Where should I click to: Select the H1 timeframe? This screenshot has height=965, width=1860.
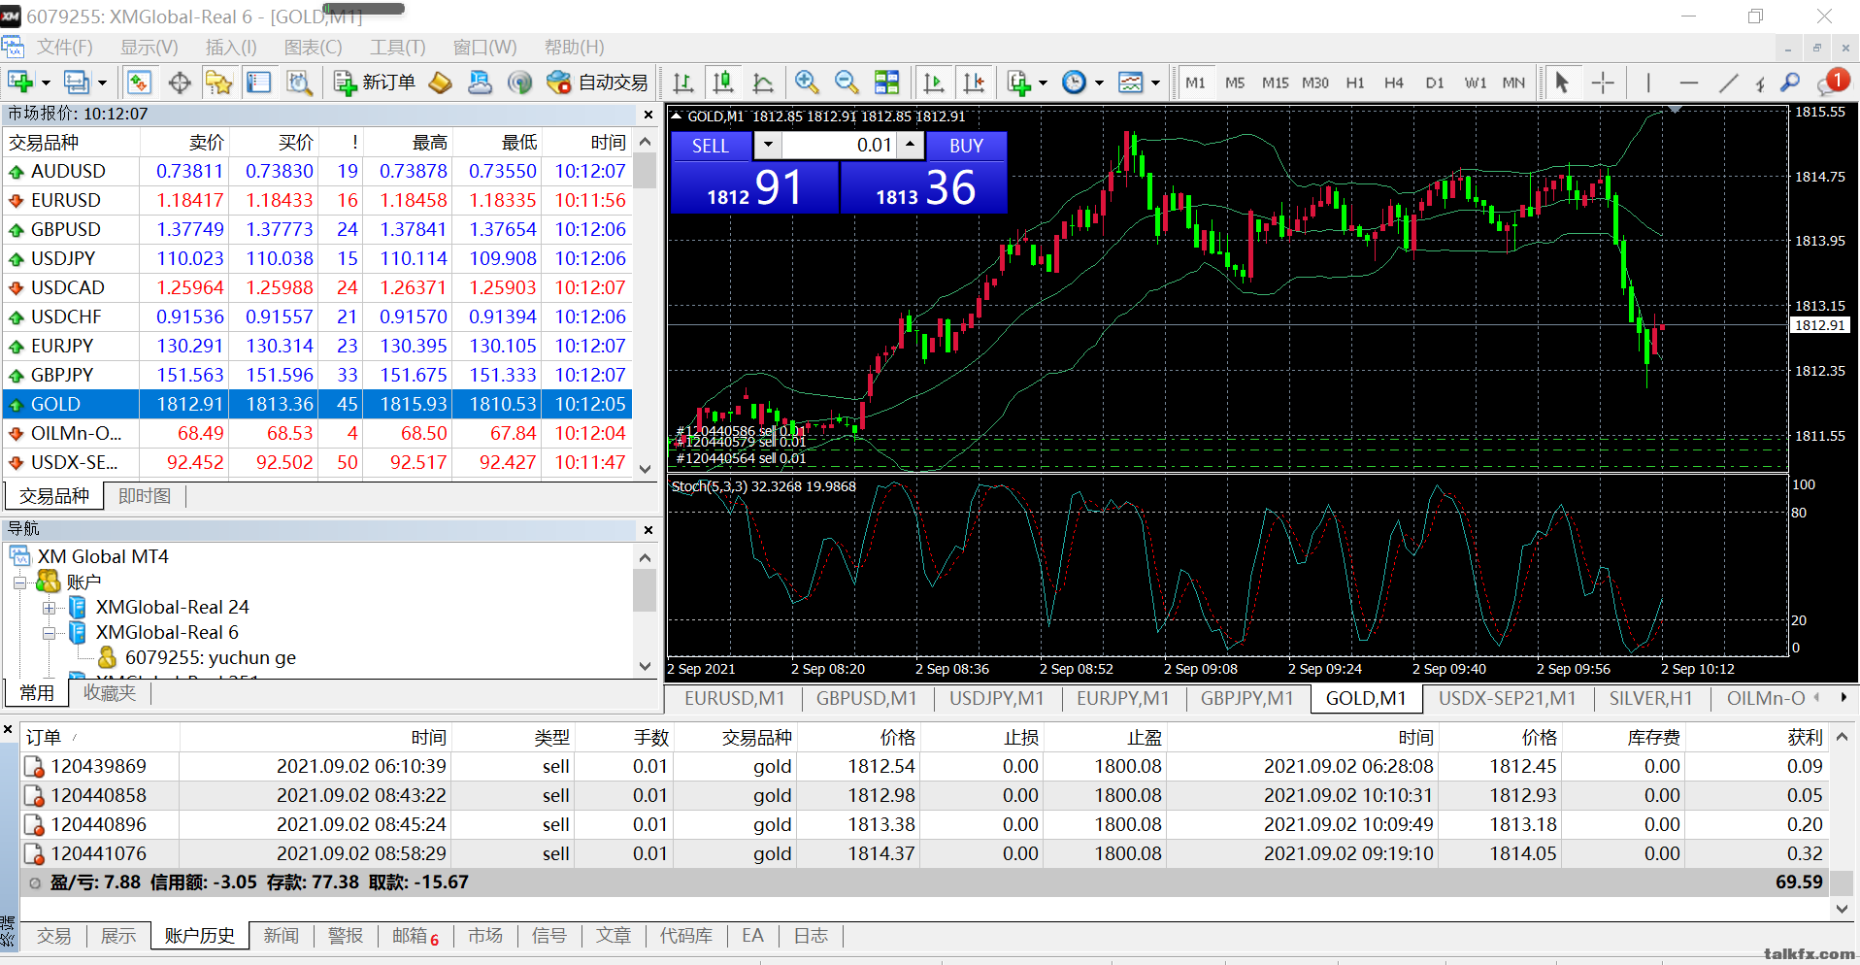pyautogui.click(x=1355, y=83)
